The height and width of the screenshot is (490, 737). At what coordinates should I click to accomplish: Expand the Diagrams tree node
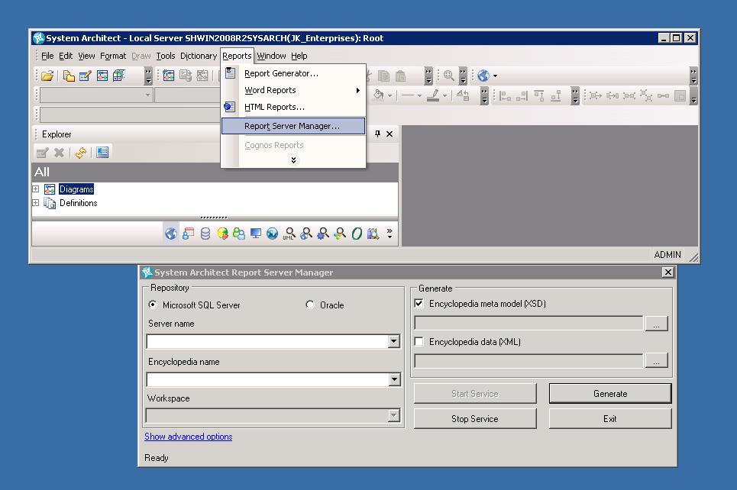36,189
